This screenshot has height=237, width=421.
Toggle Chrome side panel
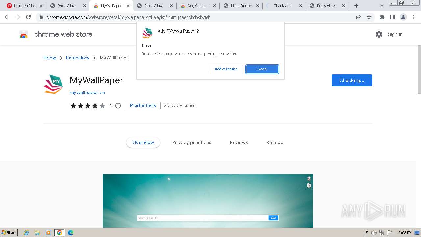tap(392, 17)
